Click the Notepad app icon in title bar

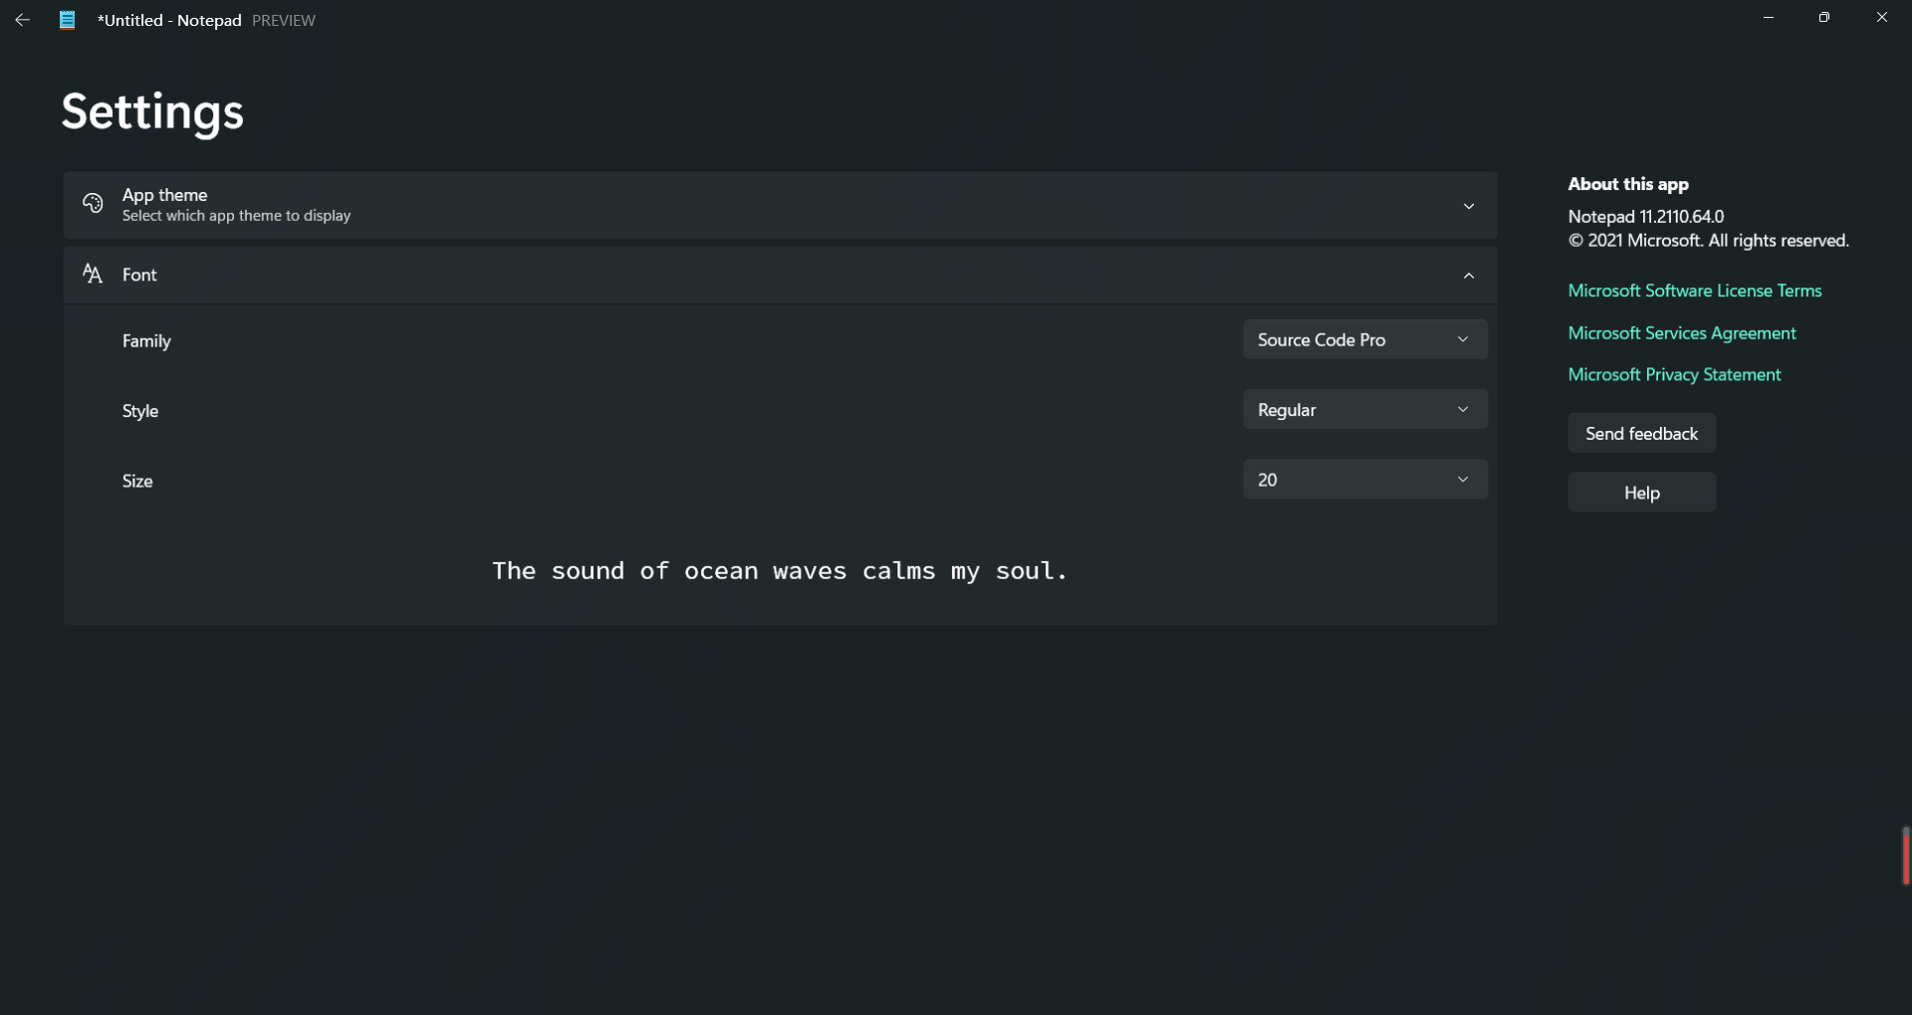pyautogui.click(x=67, y=20)
